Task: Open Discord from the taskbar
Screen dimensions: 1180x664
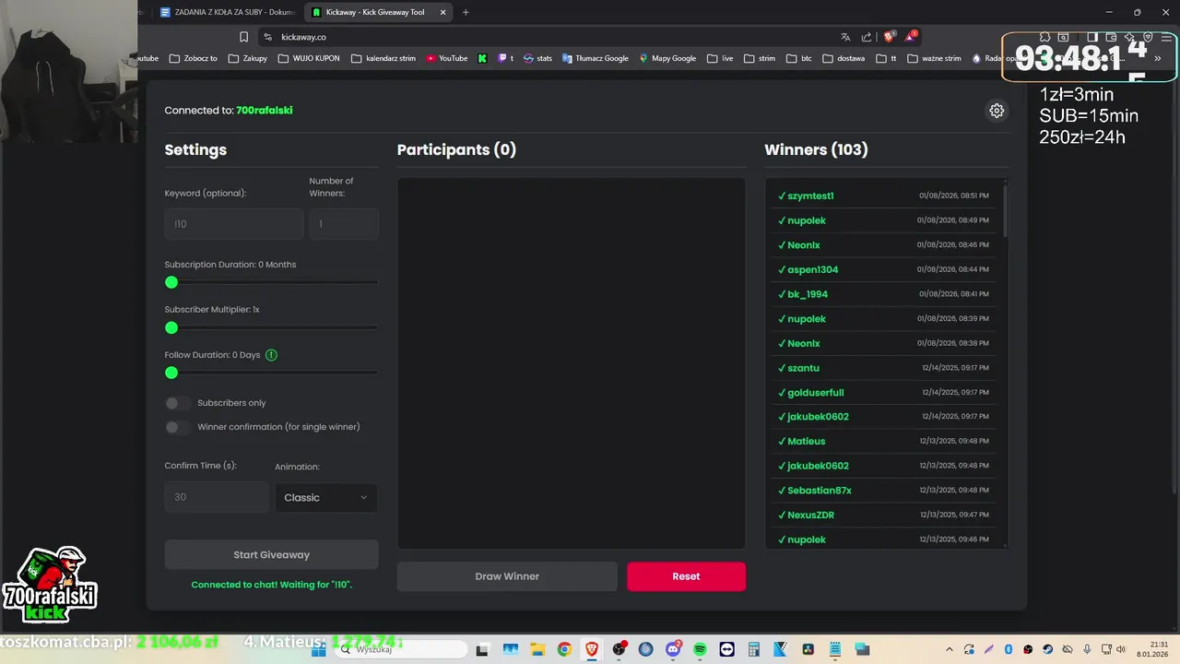Action: click(x=674, y=649)
